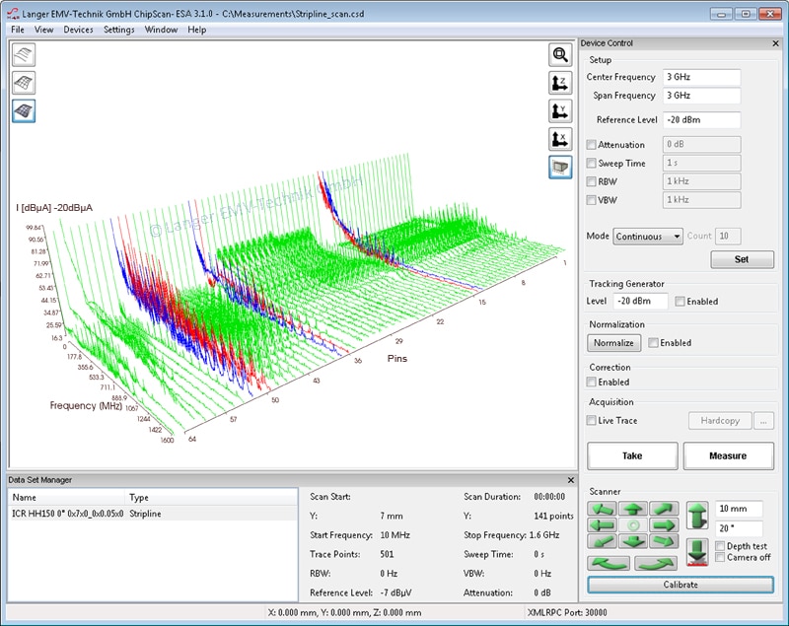Open the Devices menu
The image size is (789, 626).
pos(78,30)
